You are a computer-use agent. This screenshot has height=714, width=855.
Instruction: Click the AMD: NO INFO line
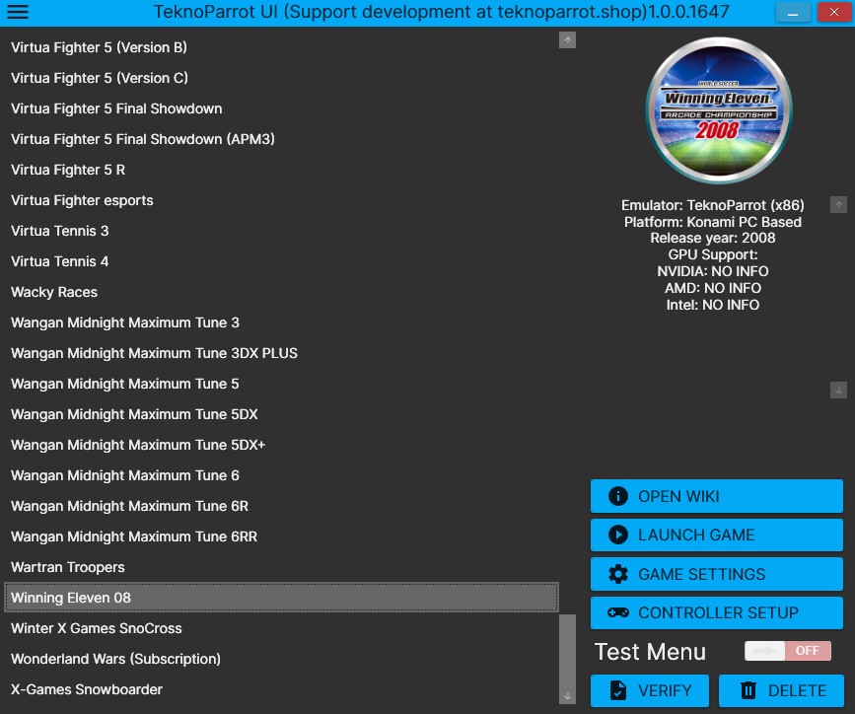tap(713, 288)
